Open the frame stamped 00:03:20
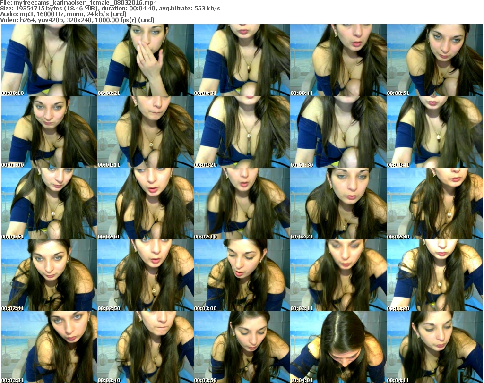 point(435,275)
